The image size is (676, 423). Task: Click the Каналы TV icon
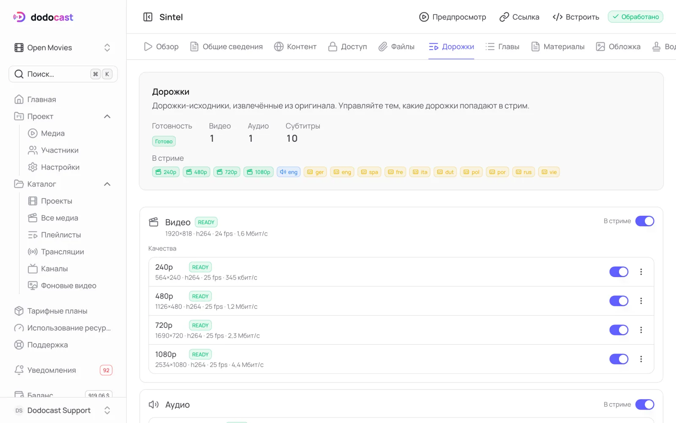pos(33,269)
